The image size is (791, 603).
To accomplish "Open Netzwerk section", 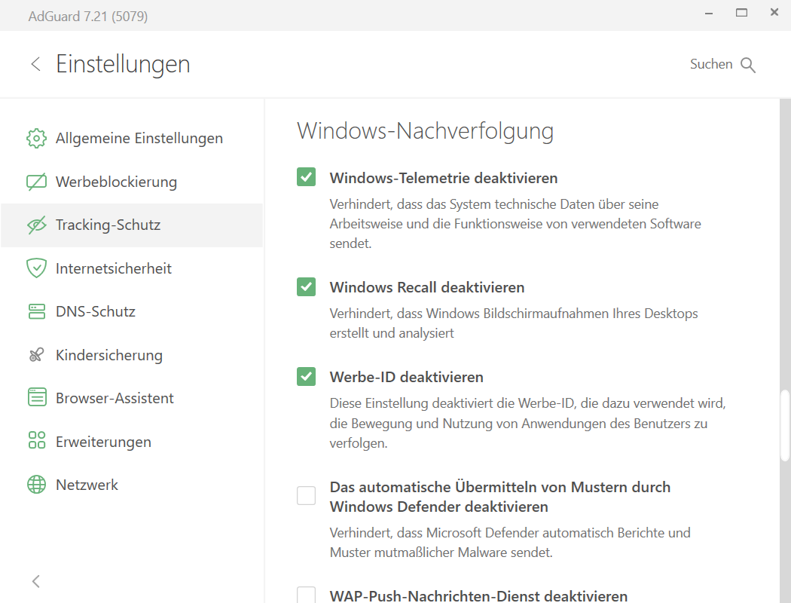I will coord(132,485).
